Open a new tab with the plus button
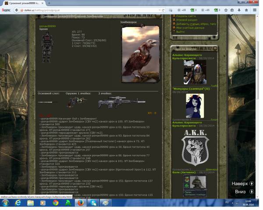Viewport: 263px width, 210px height. pos(49,3)
